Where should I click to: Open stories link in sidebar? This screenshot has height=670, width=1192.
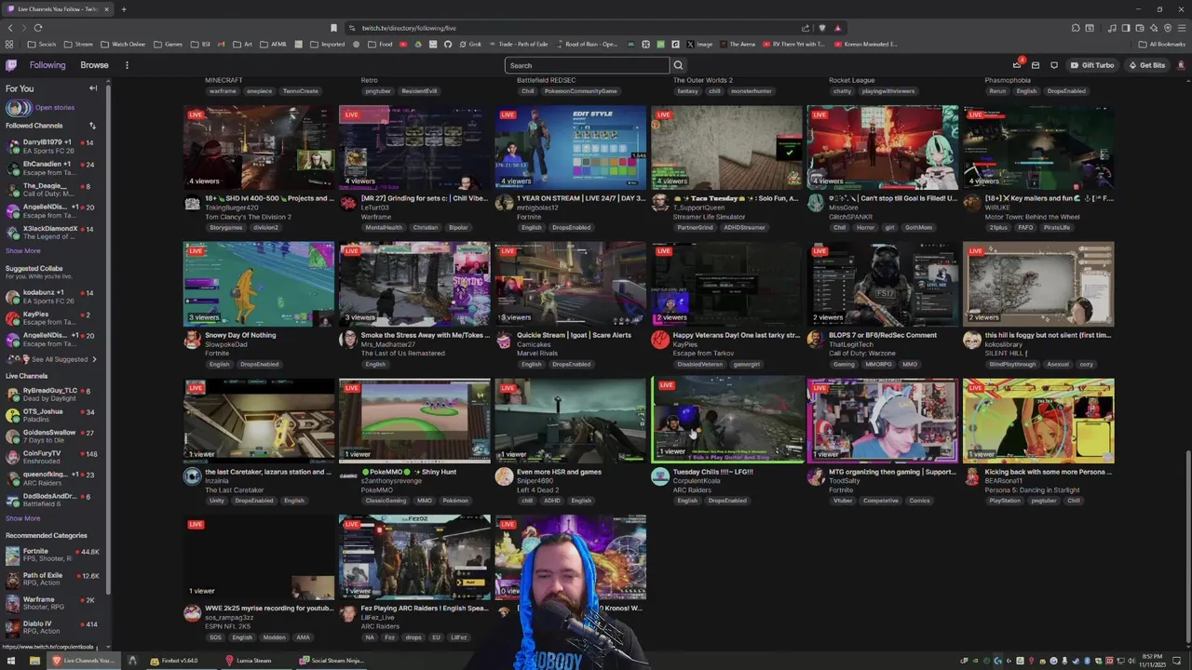click(x=54, y=108)
